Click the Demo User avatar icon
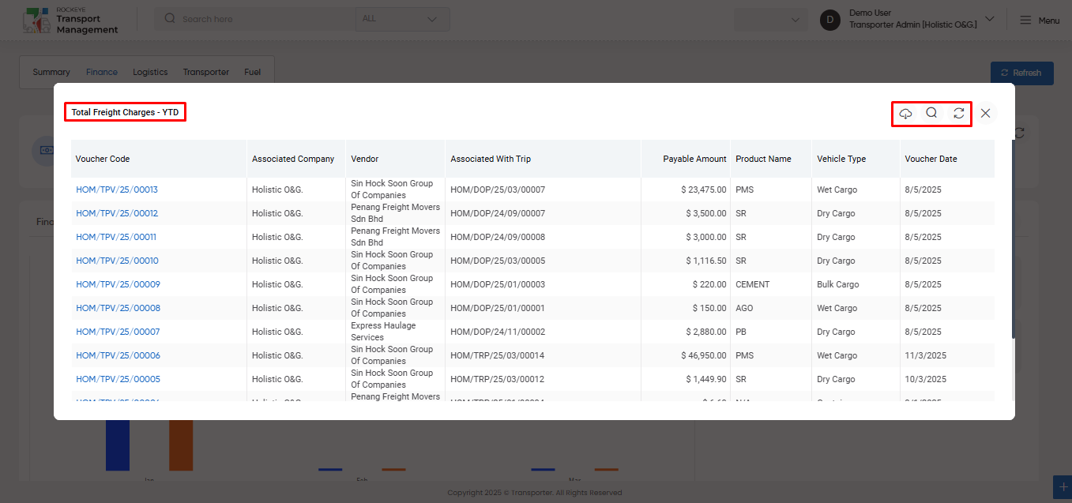1072x503 pixels. coord(830,20)
